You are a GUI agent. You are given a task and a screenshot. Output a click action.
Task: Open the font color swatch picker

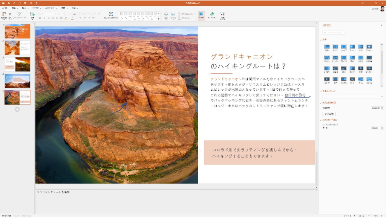75,18
